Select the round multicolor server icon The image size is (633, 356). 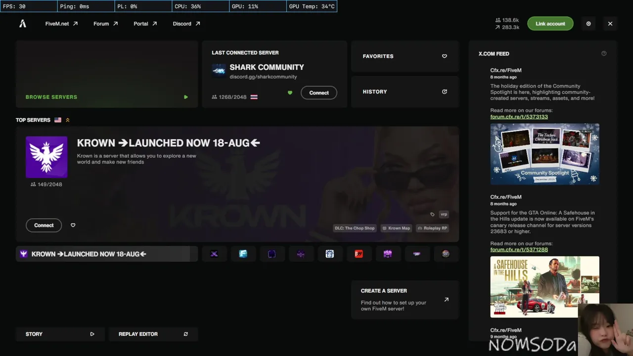coord(446,254)
